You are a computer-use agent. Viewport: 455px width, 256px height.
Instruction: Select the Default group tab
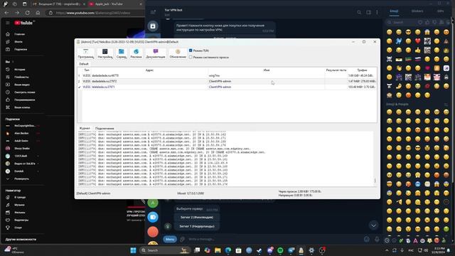(x=84, y=64)
